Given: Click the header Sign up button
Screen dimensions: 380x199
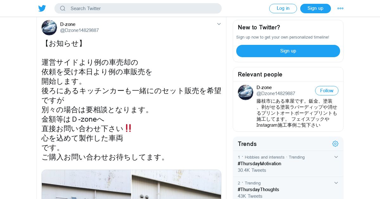Looking at the screenshot, I should pyautogui.click(x=315, y=9).
